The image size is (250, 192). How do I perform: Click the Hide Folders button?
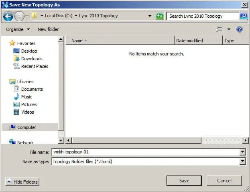click(x=22, y=182)
